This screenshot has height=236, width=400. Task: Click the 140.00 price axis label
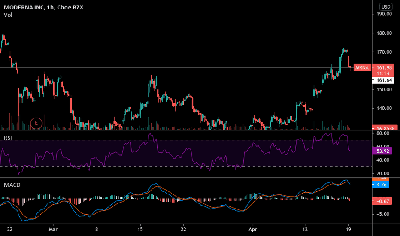pyautogui.click(x=384, y=109)
